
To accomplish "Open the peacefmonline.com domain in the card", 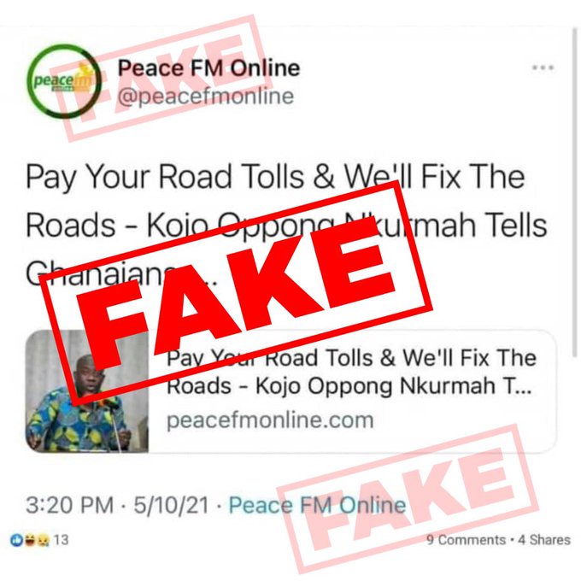I will [270, 420].
